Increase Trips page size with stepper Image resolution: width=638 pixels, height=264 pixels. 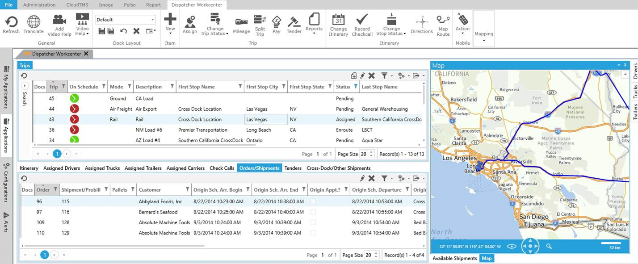tap(371, 152)
